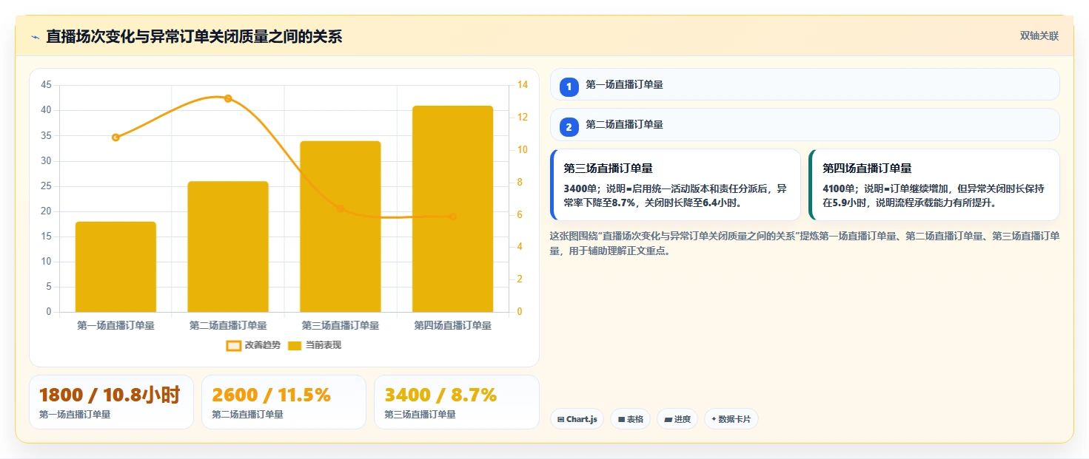The image size is (1089, 459).
Task: Click the number 2 badge icon
Action: [569, 127]
